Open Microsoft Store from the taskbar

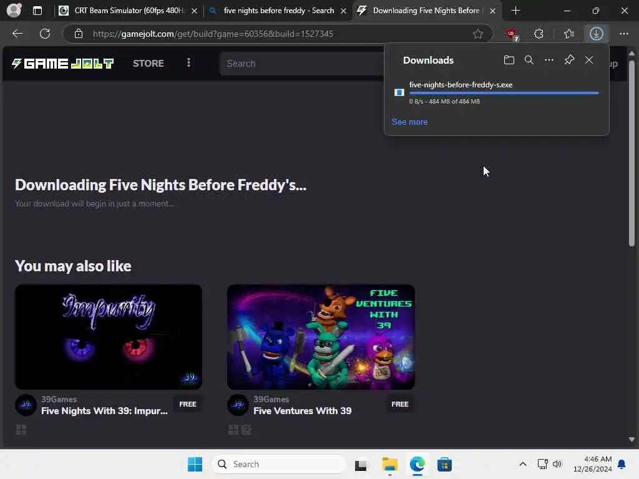click(444, 464)
